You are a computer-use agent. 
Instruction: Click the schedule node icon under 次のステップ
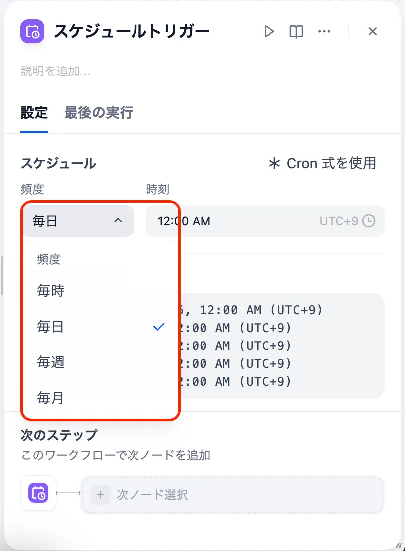38,493
